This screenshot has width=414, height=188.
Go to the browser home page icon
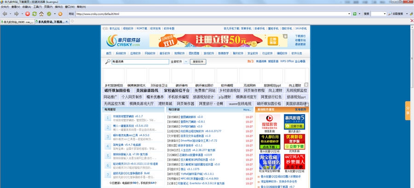point(41,14)
